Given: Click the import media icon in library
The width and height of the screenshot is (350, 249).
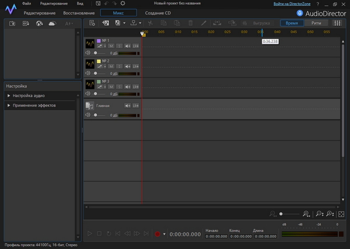Looking at the screenshot, I should 12,23.
